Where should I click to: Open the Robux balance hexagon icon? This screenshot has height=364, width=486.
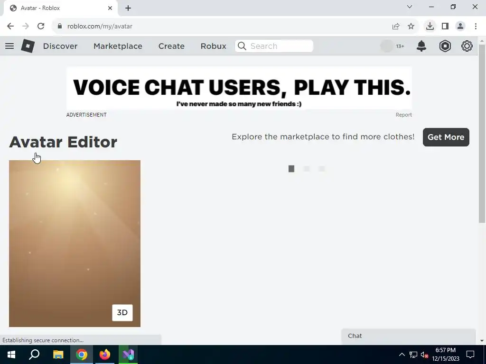pos(445,46)
